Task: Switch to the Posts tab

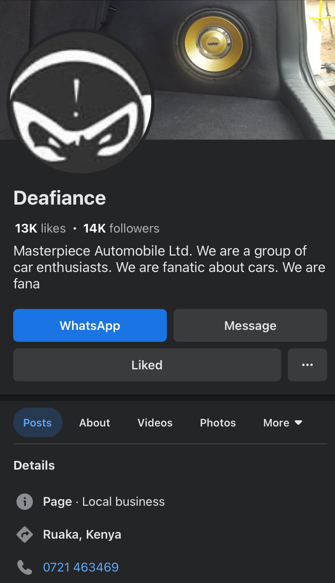Action: (37, 423)
